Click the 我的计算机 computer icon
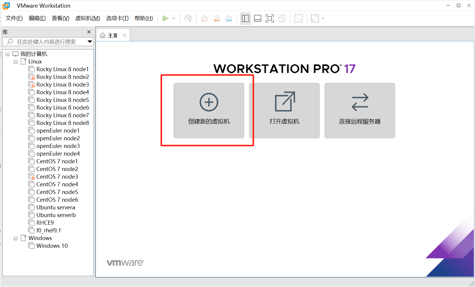This screenshot has height=287, width=475. (x=15, y=54)
